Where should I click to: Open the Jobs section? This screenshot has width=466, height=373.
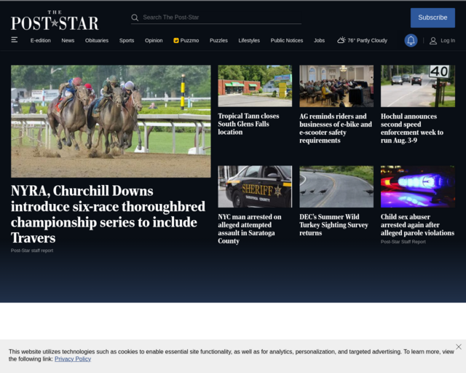(x=319, y=41)
